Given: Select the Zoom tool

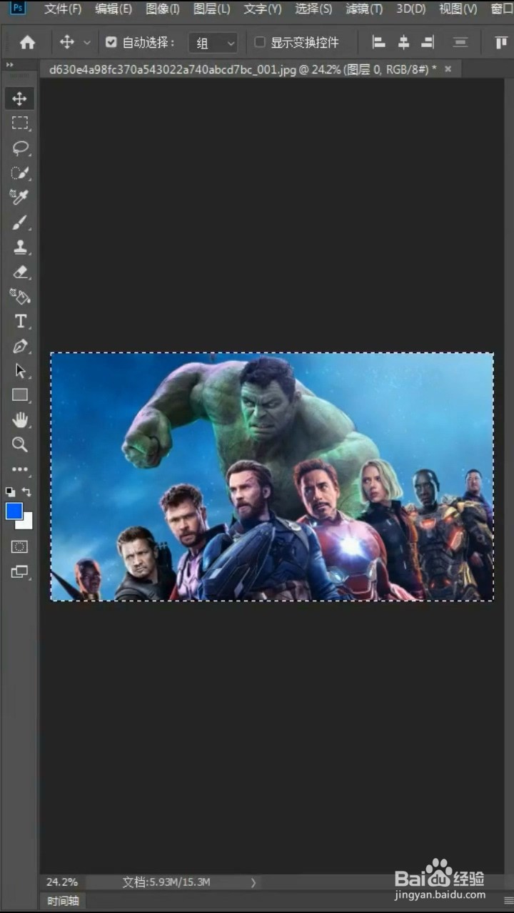Looking at the screenshot, I should click(x=19, y=445).
